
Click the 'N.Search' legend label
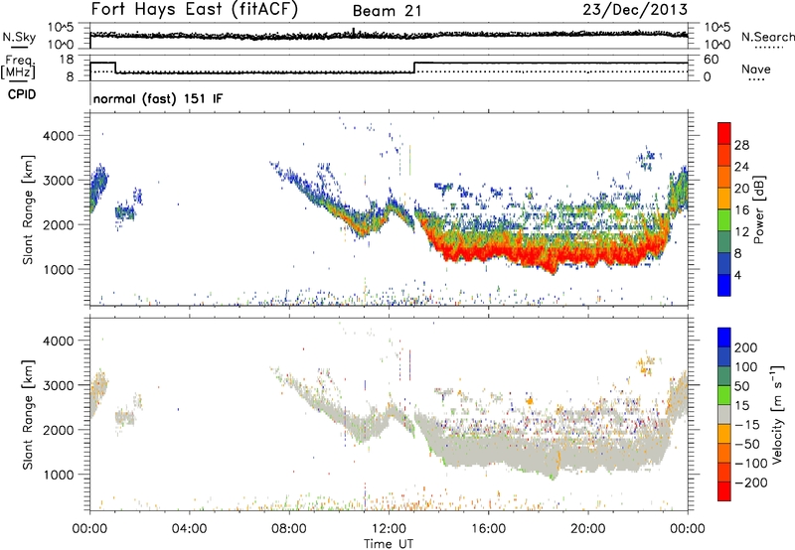point(767,37)
